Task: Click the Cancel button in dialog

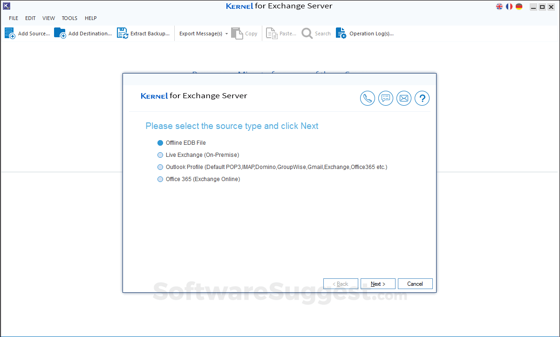Action: coord(415,284)
